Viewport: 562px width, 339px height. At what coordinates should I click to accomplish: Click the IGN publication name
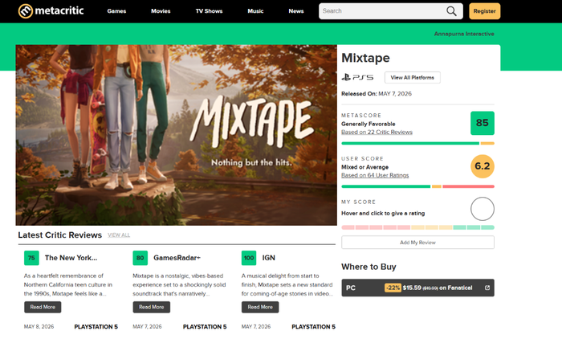coord(268,258)
